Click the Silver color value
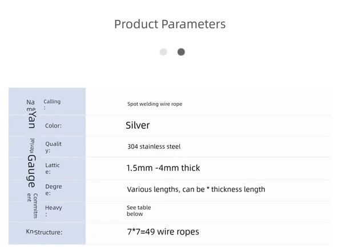338x251 pixels. (138, 125)
